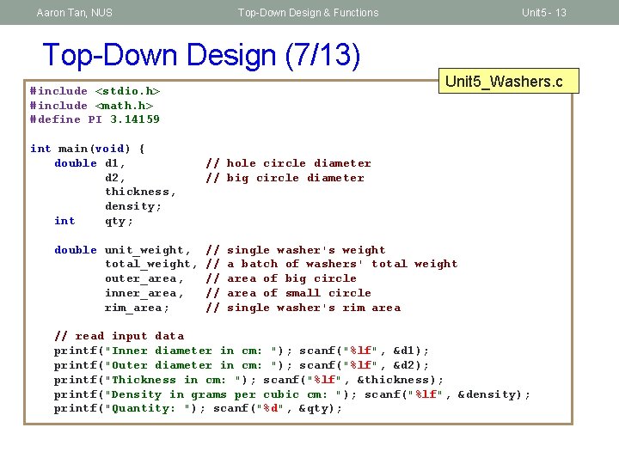Click the 'int qty;' declaration line
Viewport: 619px width, 464px height.
point(94,221)
